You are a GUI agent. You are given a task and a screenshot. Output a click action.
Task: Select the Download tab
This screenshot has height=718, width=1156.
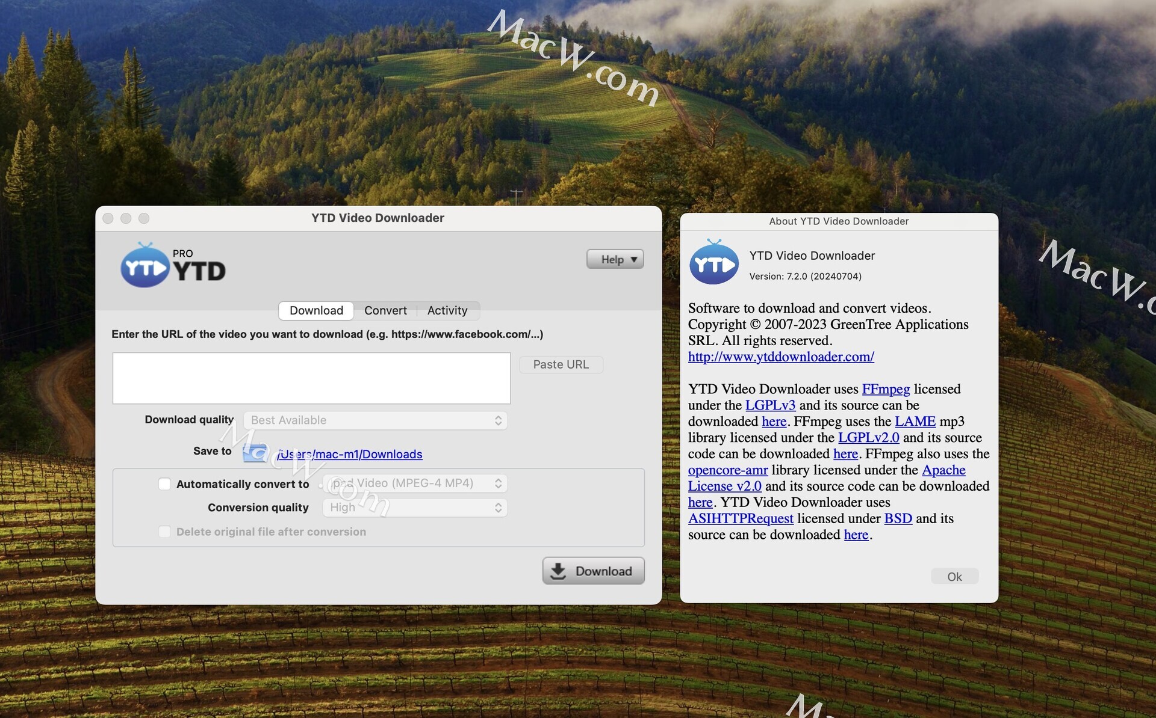(316, 310)
